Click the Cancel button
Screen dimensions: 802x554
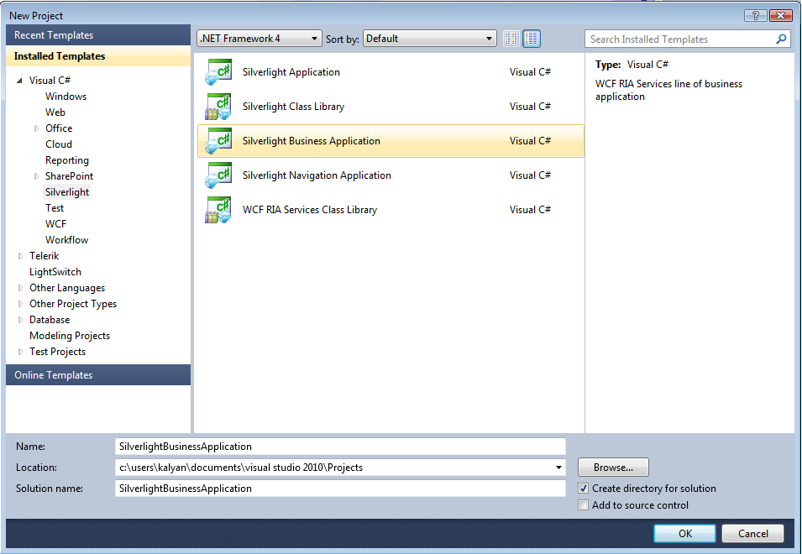(x=753, y=534)
